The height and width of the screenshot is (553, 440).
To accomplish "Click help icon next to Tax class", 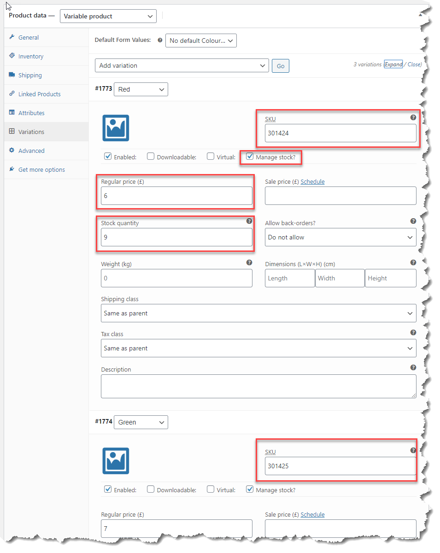I will click(413, 332).
